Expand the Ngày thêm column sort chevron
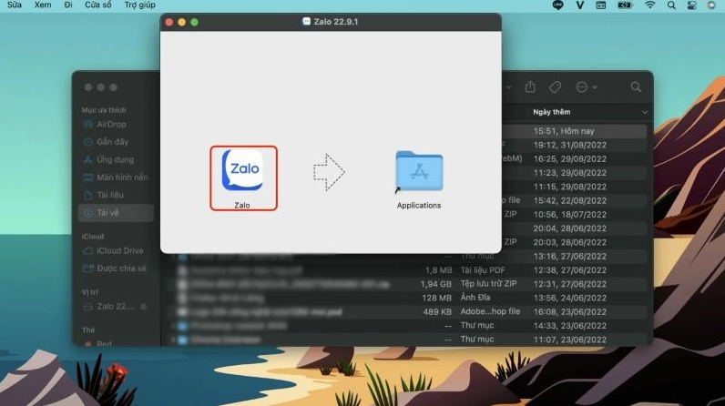The image size is (725, 406). tap(645, 112)
